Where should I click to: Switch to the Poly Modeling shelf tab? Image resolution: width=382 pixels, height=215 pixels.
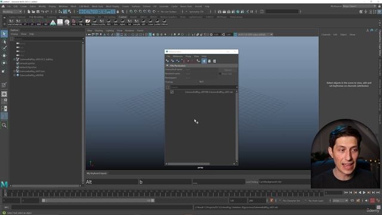[x=36, y=17]
